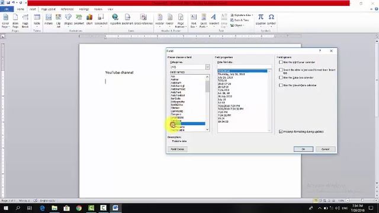Screen dimensions: 379x213
Task: Choose the 'July 26, 2018' date format
Action: (x=225, y=78)
